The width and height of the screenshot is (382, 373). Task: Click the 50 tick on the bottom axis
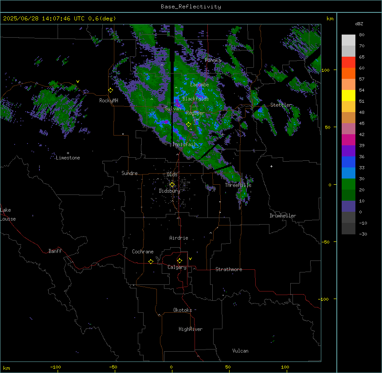coord(228,367)
